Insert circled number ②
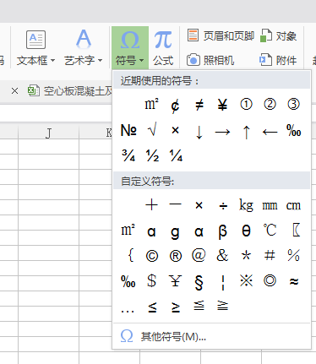Screen dimensions: 316x364 click(270, 104)
